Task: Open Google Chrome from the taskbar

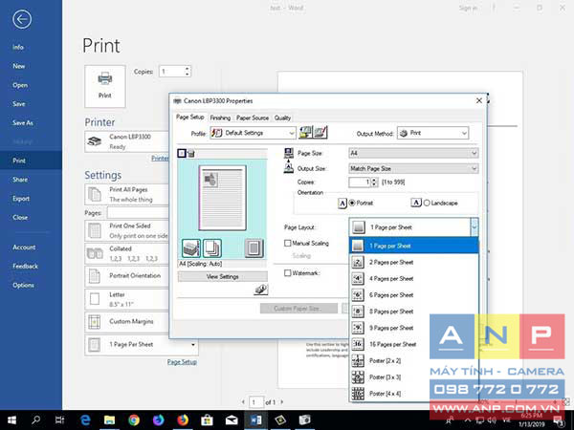Action: coord(134,420)
